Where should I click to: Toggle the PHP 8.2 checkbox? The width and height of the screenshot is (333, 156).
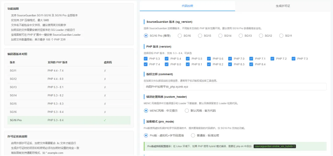click(209, 64)
